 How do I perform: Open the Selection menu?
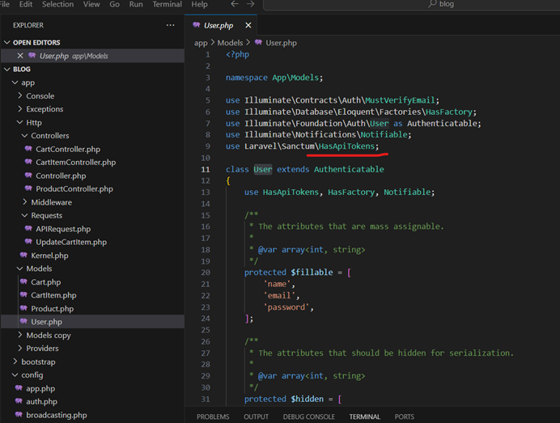pyautogui.click(x=57, y=4)
